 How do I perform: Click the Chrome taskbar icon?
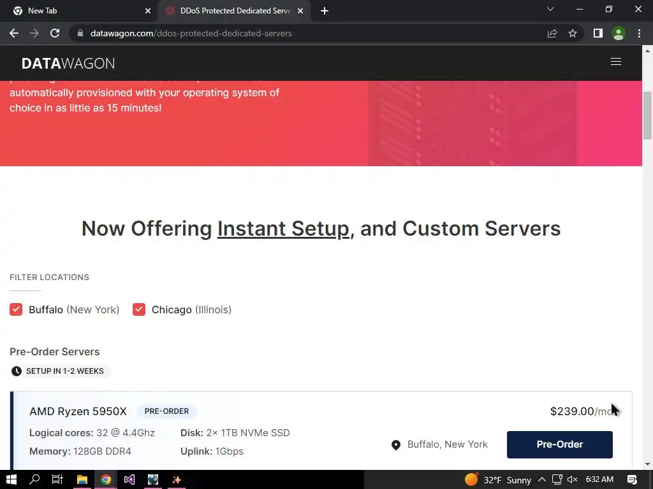click(x=106, y=480)
